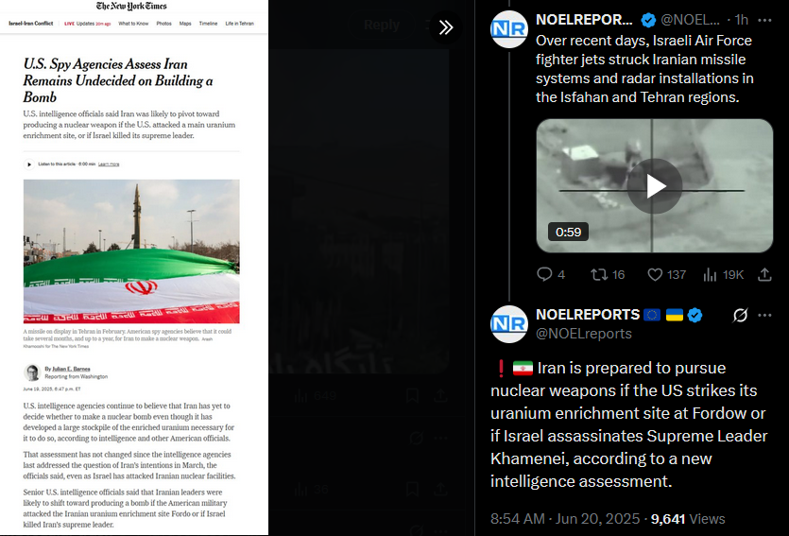
Task: View analytics showing 19K views
Action: pos(723,274)
